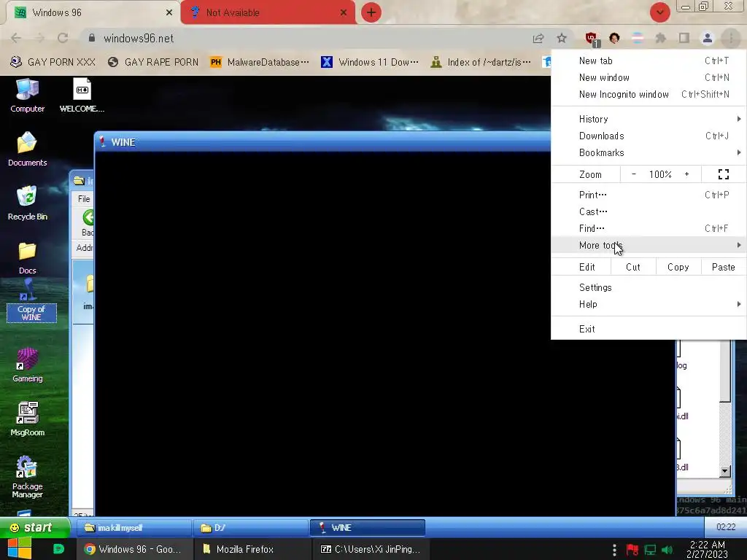Open Downloads from the Chrome menu
Image resolution: width=747 pixels, height=560 pixels.
coord(649,136)
